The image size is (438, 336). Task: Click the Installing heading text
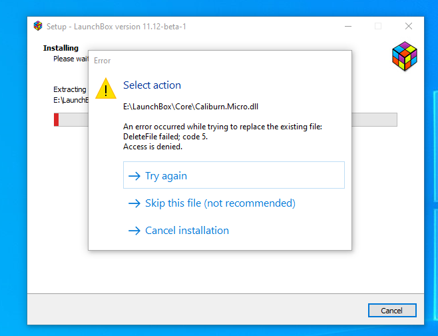tap(61, 48)
